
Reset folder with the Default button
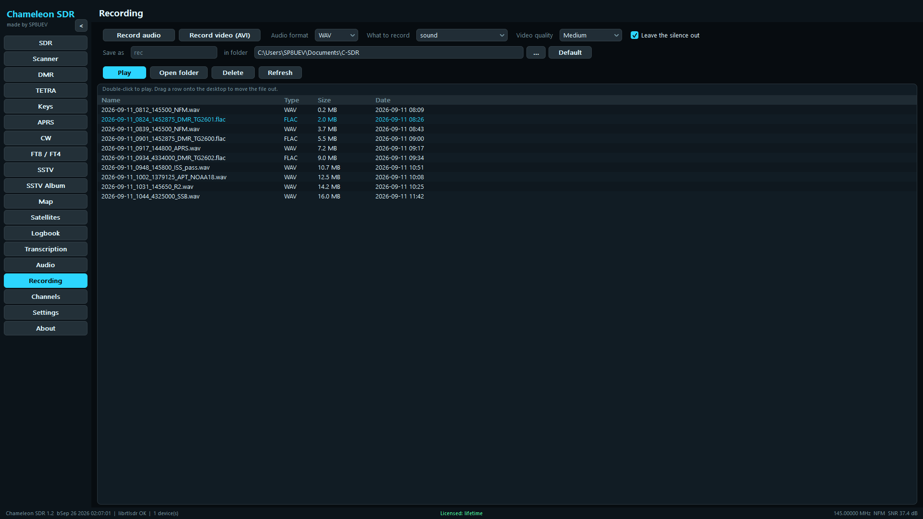[x=570, y=53]
